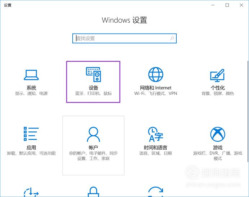Click the 个性化 title text
Viewport: 249px width, 197px height.
[x=218, y=88]
